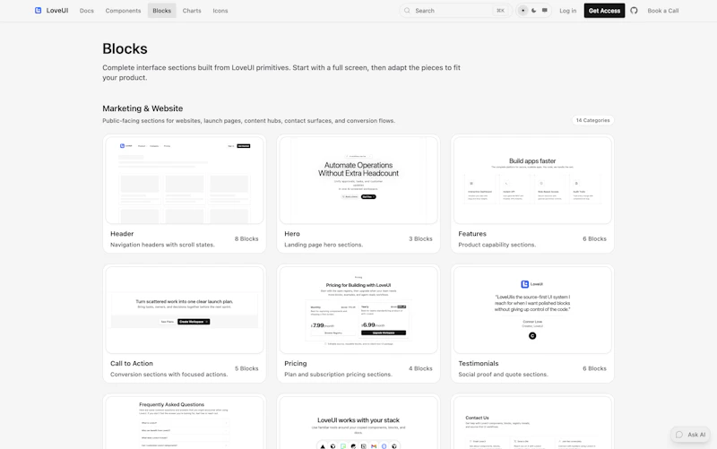Go to Components in navigation
This screenshot has width=717, height=449.
[123, 11]
